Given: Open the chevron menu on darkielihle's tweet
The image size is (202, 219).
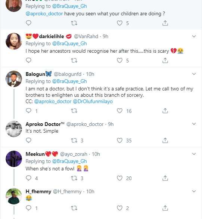Looking at the screenshot, I should point(194,36).
